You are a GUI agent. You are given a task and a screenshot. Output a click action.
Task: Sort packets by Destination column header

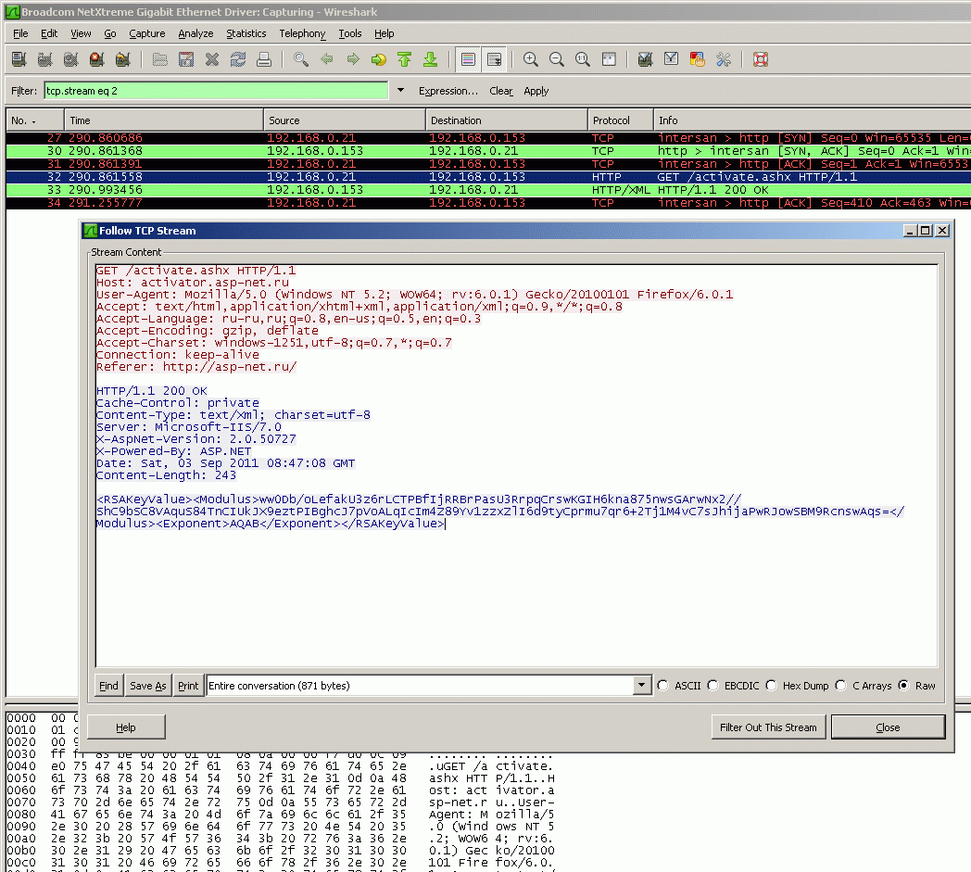(x=507, y=120)
